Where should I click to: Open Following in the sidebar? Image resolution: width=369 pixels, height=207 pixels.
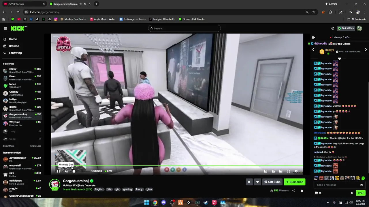[15, 53]
